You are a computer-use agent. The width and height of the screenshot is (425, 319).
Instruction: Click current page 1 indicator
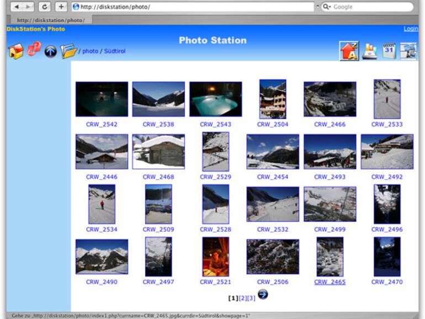pyautogui.click(x=233, y=298)
